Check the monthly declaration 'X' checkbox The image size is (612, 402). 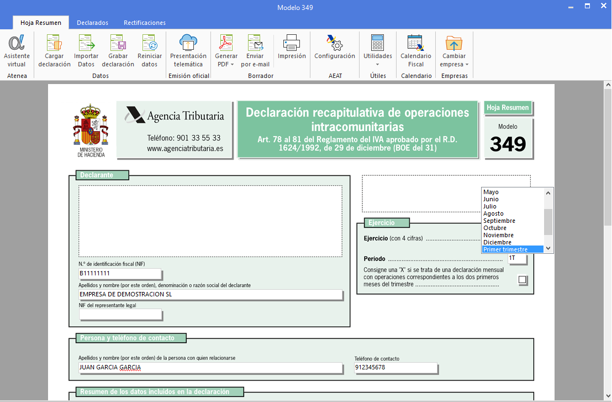pyautogui.click(x=522, y=280)
